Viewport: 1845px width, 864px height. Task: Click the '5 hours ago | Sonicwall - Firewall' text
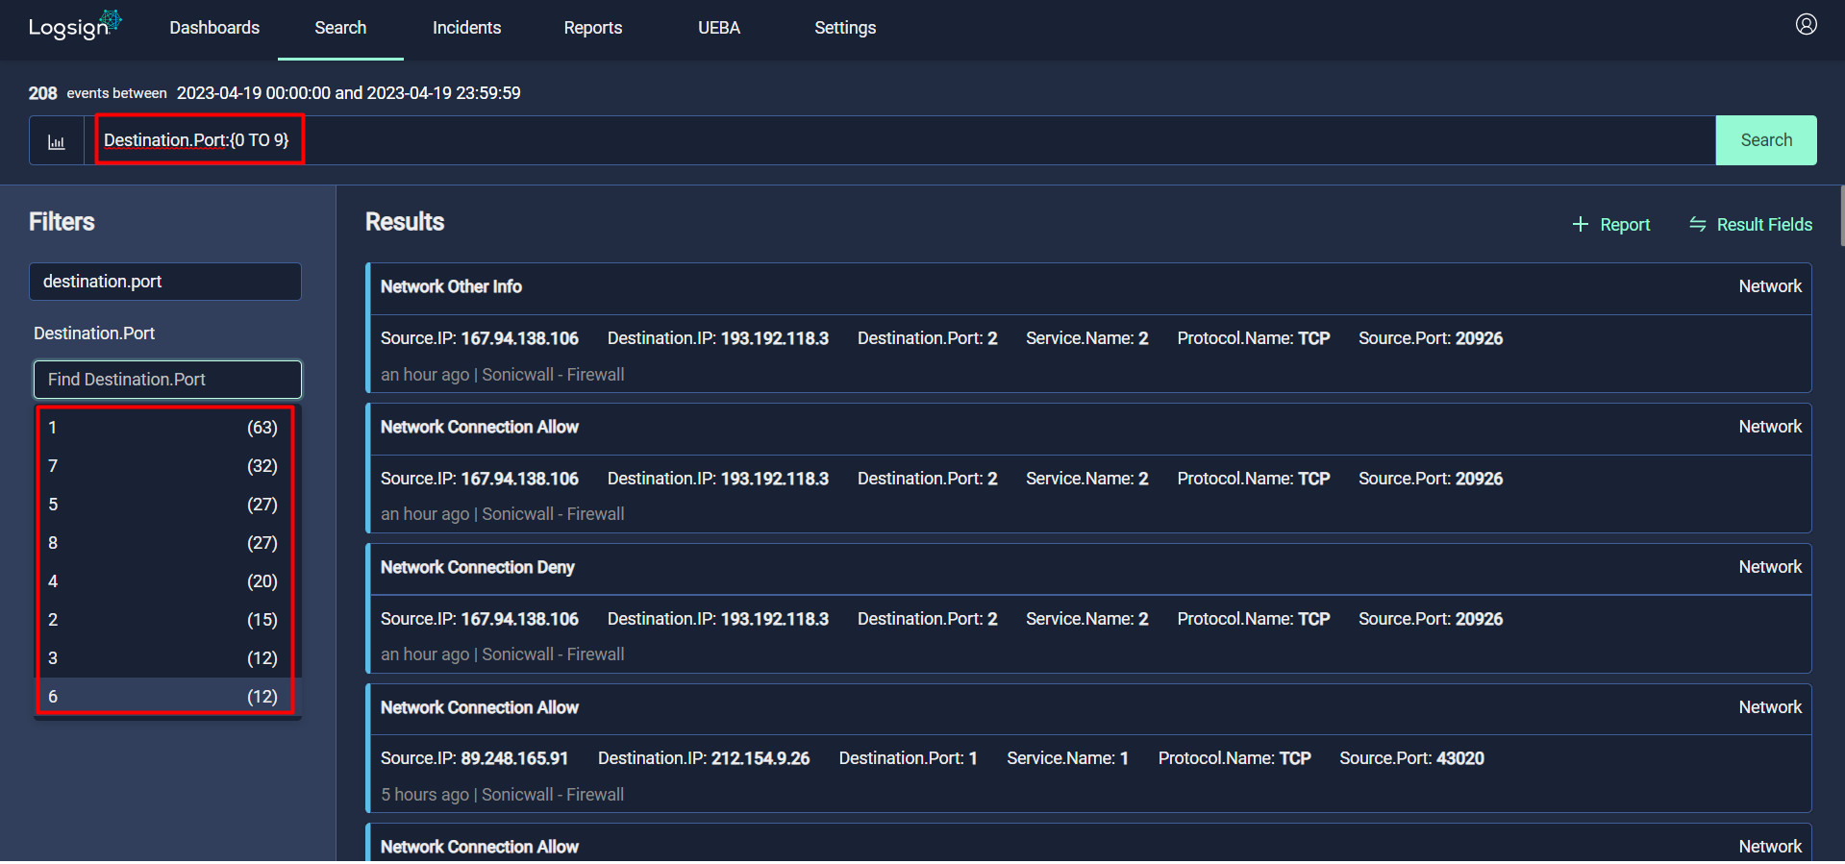point(502,795)
